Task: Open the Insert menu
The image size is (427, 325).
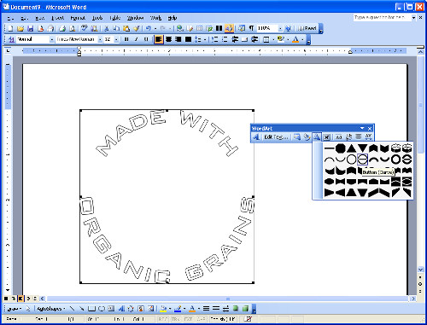Action: [x=57, y=18]
